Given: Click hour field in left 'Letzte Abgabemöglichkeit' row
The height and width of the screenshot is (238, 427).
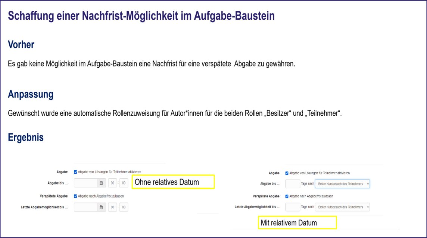Looking at the screenshot, I should click(x=112, y=207).
